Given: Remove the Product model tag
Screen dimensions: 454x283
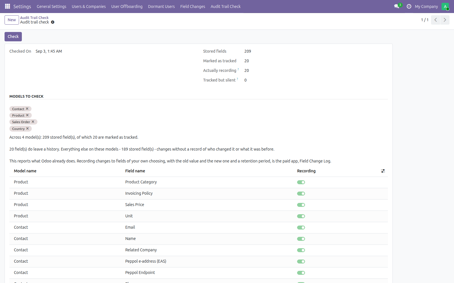Looking at the screenshot, I should point(27,115).
